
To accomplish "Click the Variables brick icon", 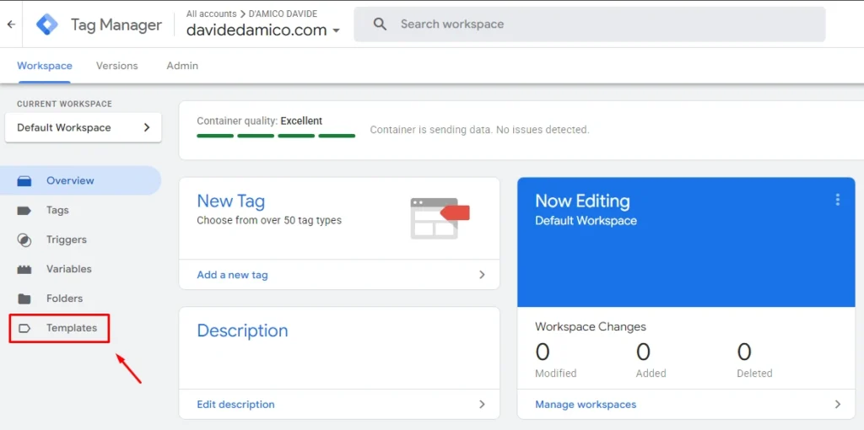I will [24, 269].
